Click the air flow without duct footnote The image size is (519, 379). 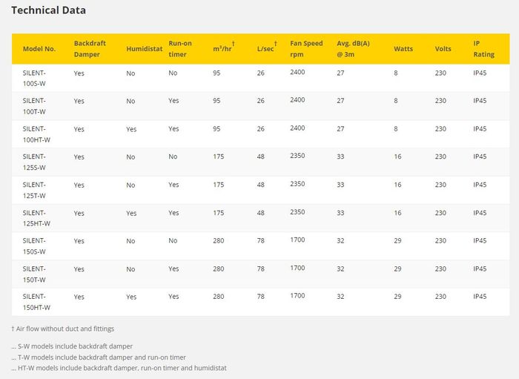point(63,329)
